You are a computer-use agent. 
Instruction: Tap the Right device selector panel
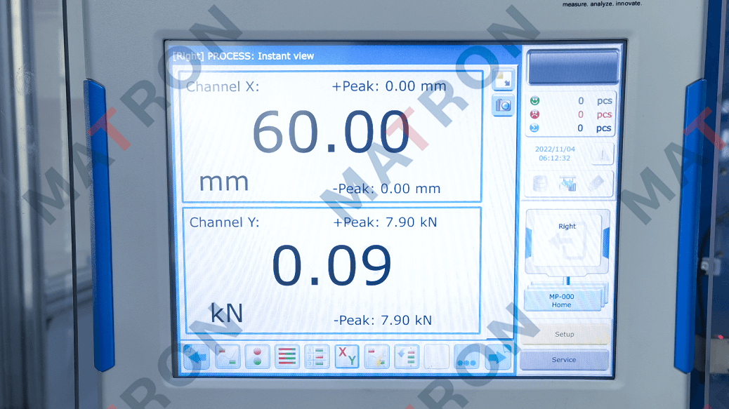(x=567, y=242)
